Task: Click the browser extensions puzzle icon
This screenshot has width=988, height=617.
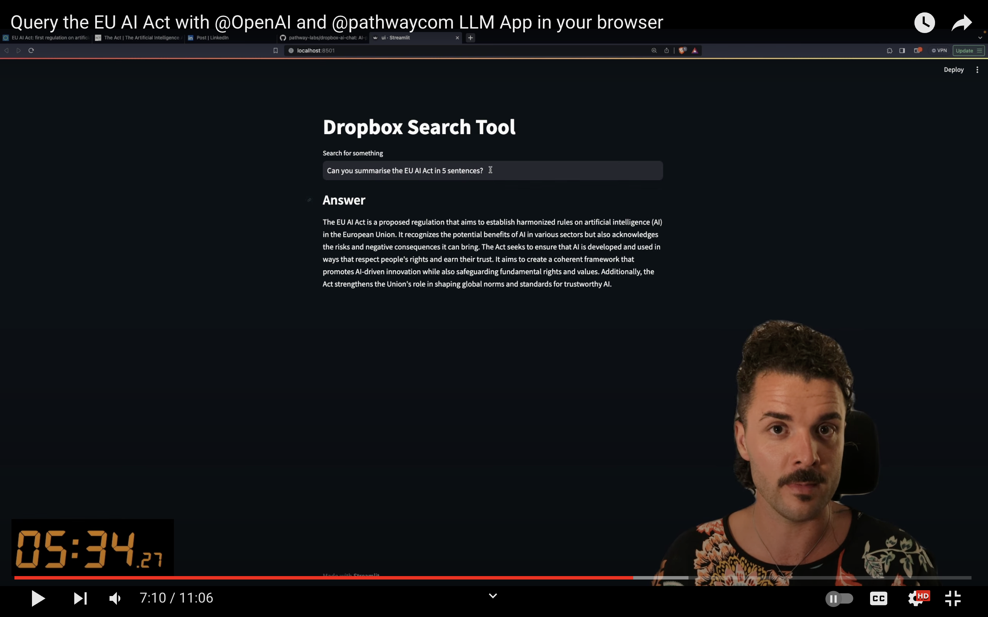Action: pos(889,51)
